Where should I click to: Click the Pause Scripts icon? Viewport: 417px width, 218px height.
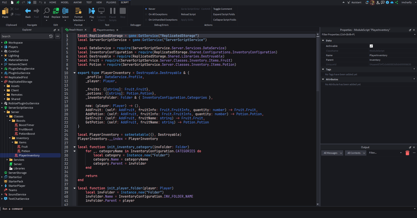pyautogui.click(x=113, y=11)
